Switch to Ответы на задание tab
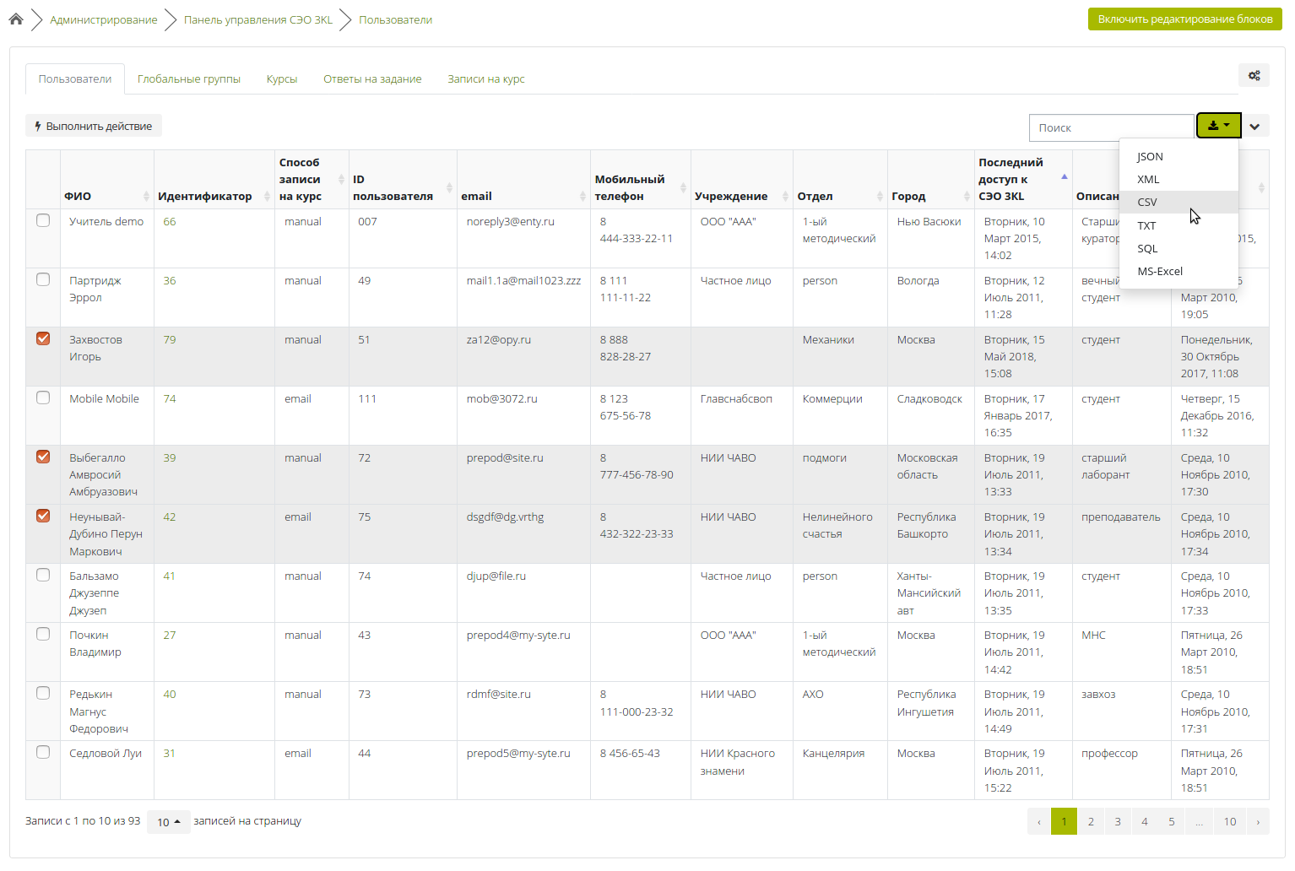Viewport: 1295px width, 871px height. click(x=372, y=78)
